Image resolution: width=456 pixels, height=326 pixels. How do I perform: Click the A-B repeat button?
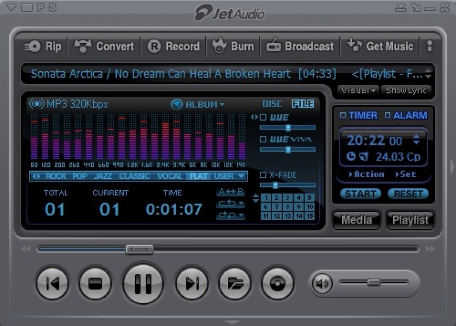tap(231, 192)
